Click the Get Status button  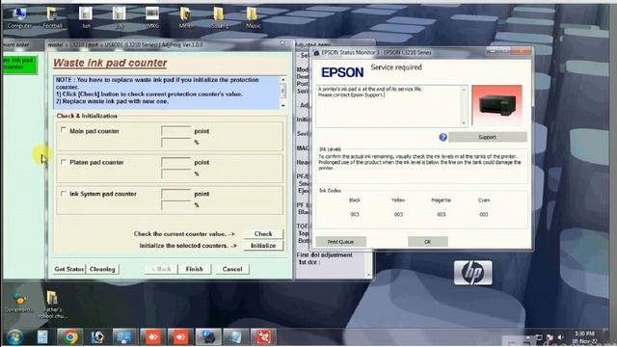(69, 269)
